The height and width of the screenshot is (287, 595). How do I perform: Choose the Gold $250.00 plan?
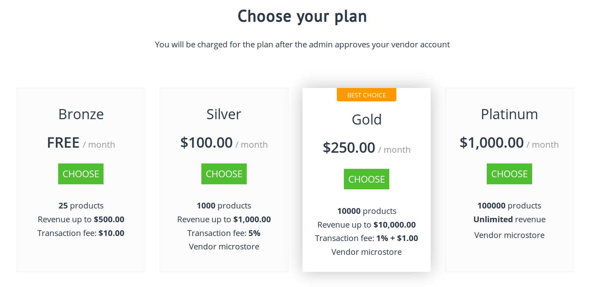click(x=366, y=179)
